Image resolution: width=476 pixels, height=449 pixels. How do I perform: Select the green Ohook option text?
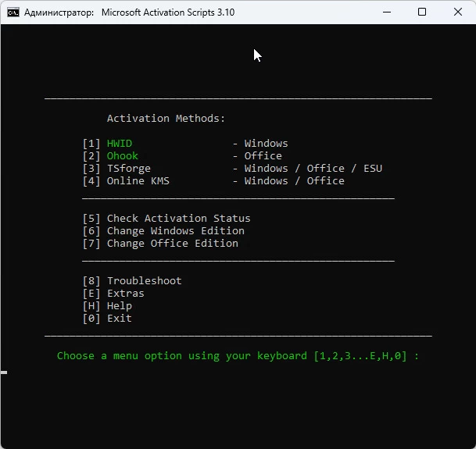tap(123, 156)
